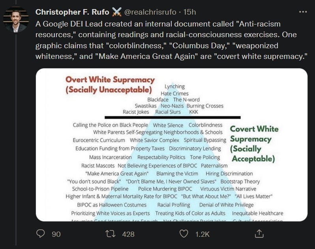Click the retweet count of 428
This screenshot has width=315, height=249.
[x=128, y=234]
